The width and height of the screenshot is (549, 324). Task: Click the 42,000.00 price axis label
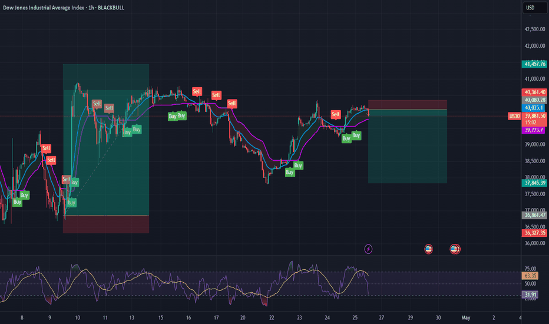(x=535, y=46)
